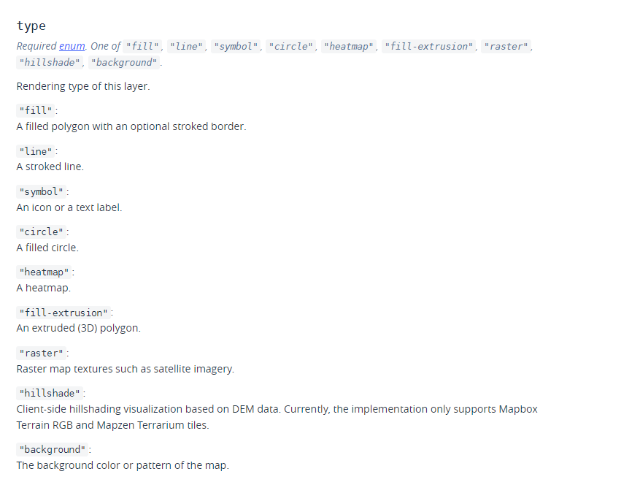Click the "heatmap" definition code label

pos(44,272)
